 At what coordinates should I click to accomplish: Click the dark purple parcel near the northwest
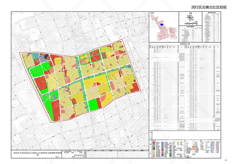point(46,56)
